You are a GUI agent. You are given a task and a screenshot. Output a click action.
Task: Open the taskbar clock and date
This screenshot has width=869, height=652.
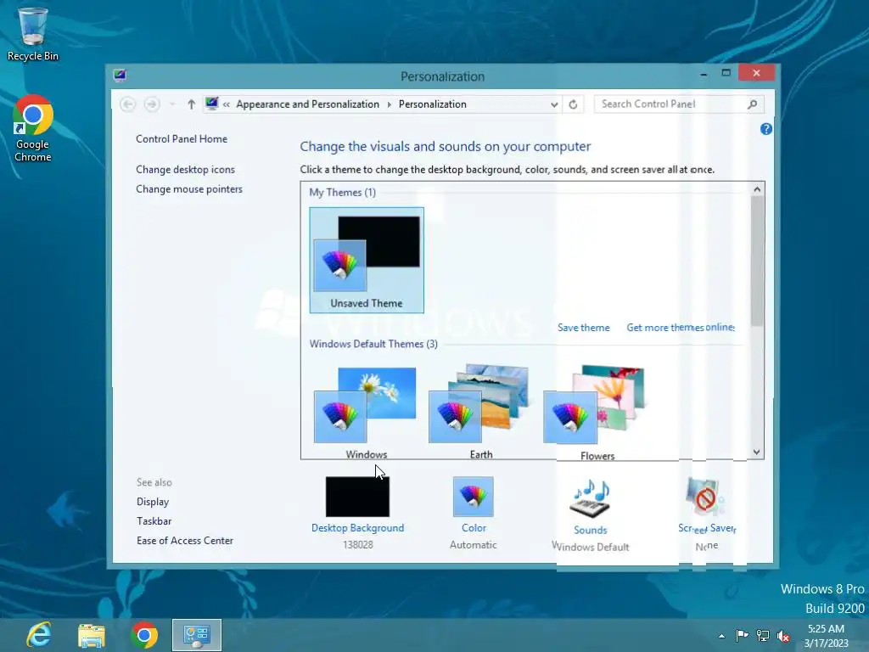[827, 636]
